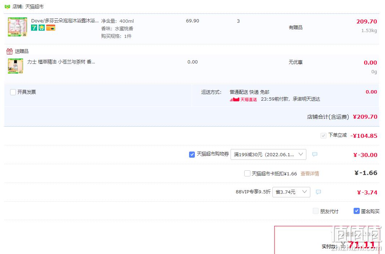Image resolution: width=385 pixels, height=254 pixels.
Task: Open the Dove/多芬云朵泡泡沐浴露 product title
Action: (65, 21)
